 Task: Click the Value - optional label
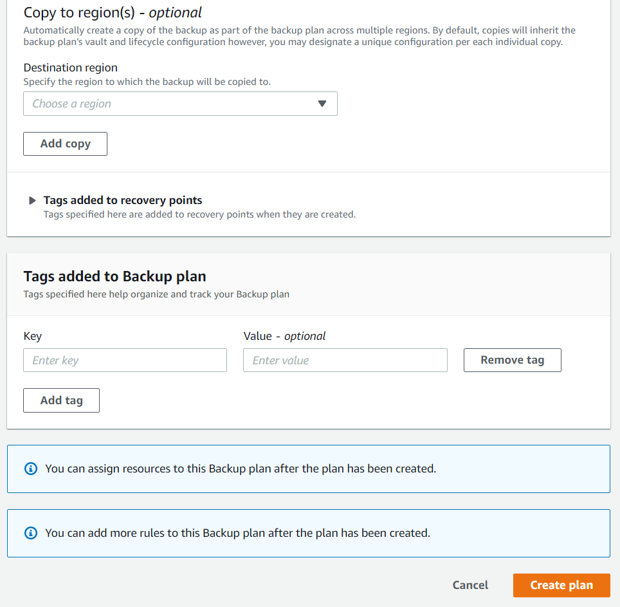click(x=284, y=336)
